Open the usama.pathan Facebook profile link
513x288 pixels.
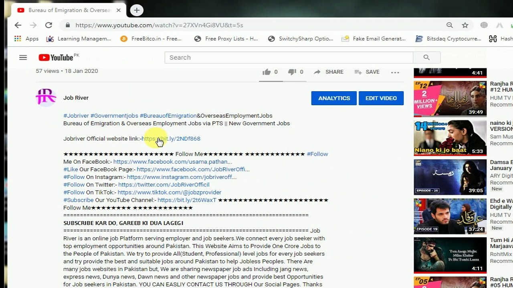click(x=173, y=162)
